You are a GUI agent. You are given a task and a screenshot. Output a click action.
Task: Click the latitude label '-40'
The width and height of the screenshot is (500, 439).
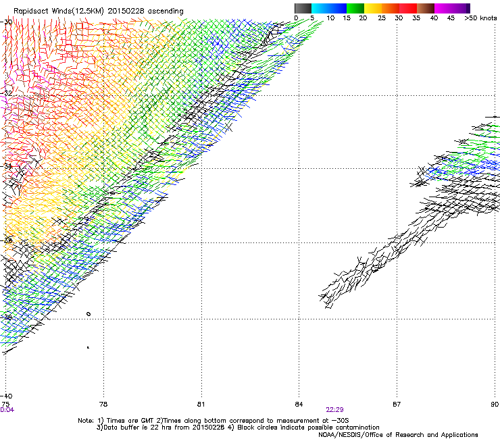[6, 396]
